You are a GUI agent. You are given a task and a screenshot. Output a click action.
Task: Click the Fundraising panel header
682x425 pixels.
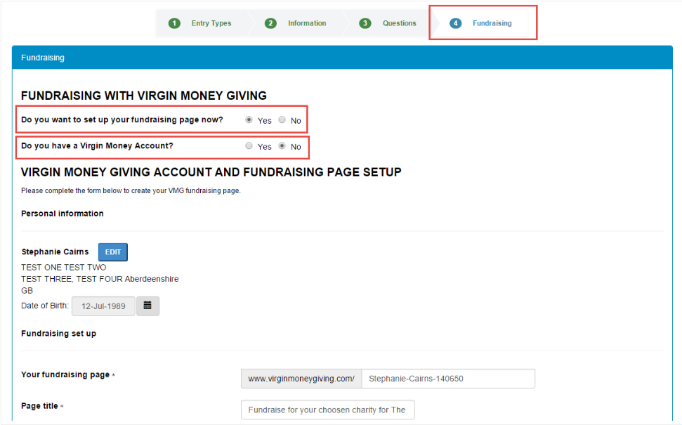tap(342, 58)
